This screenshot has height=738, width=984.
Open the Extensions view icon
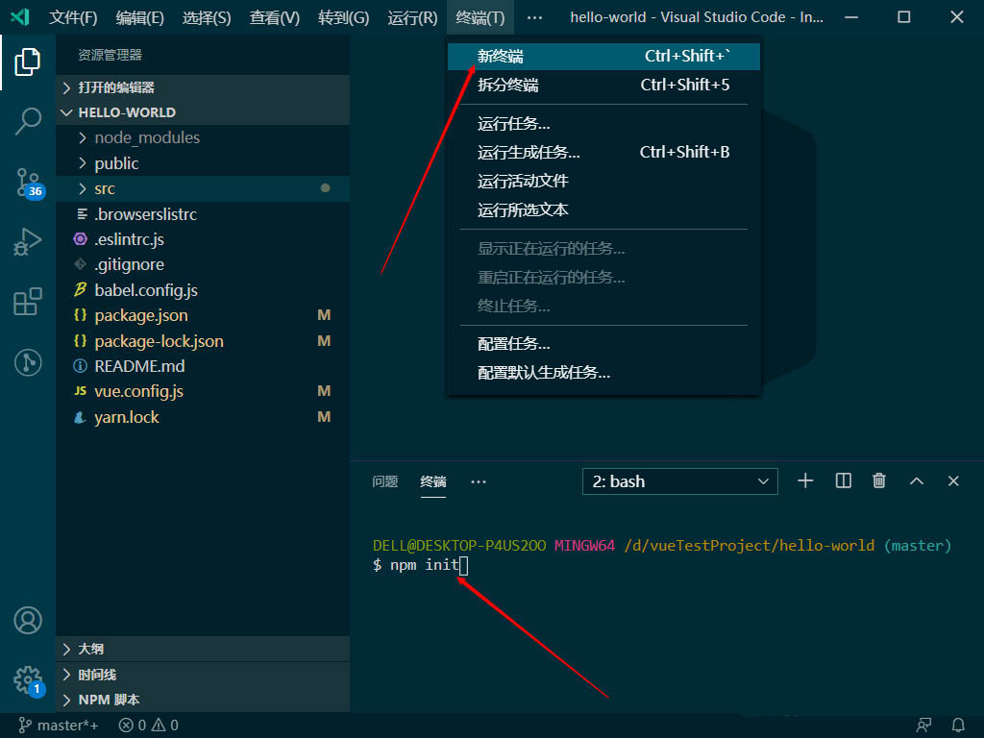coord(28,302)
